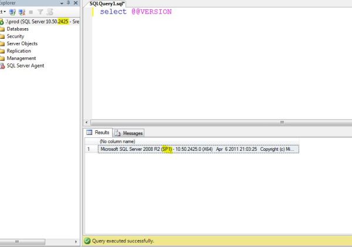
Task: Select the Replication folder
Action: pos(19,51)
